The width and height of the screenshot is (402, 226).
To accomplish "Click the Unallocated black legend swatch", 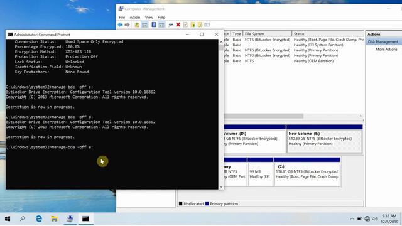I will 180,203.
